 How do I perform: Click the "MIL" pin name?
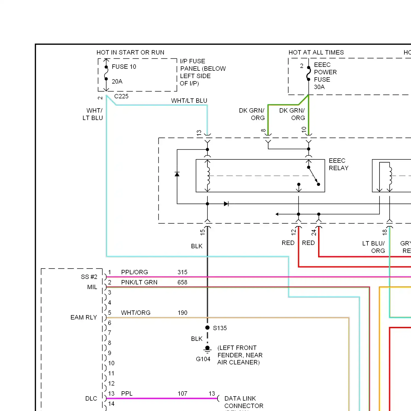click(x=92, y=287)
